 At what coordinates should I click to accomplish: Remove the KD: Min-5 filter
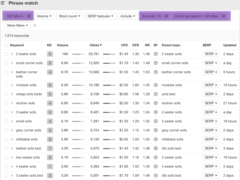(29, 16)
